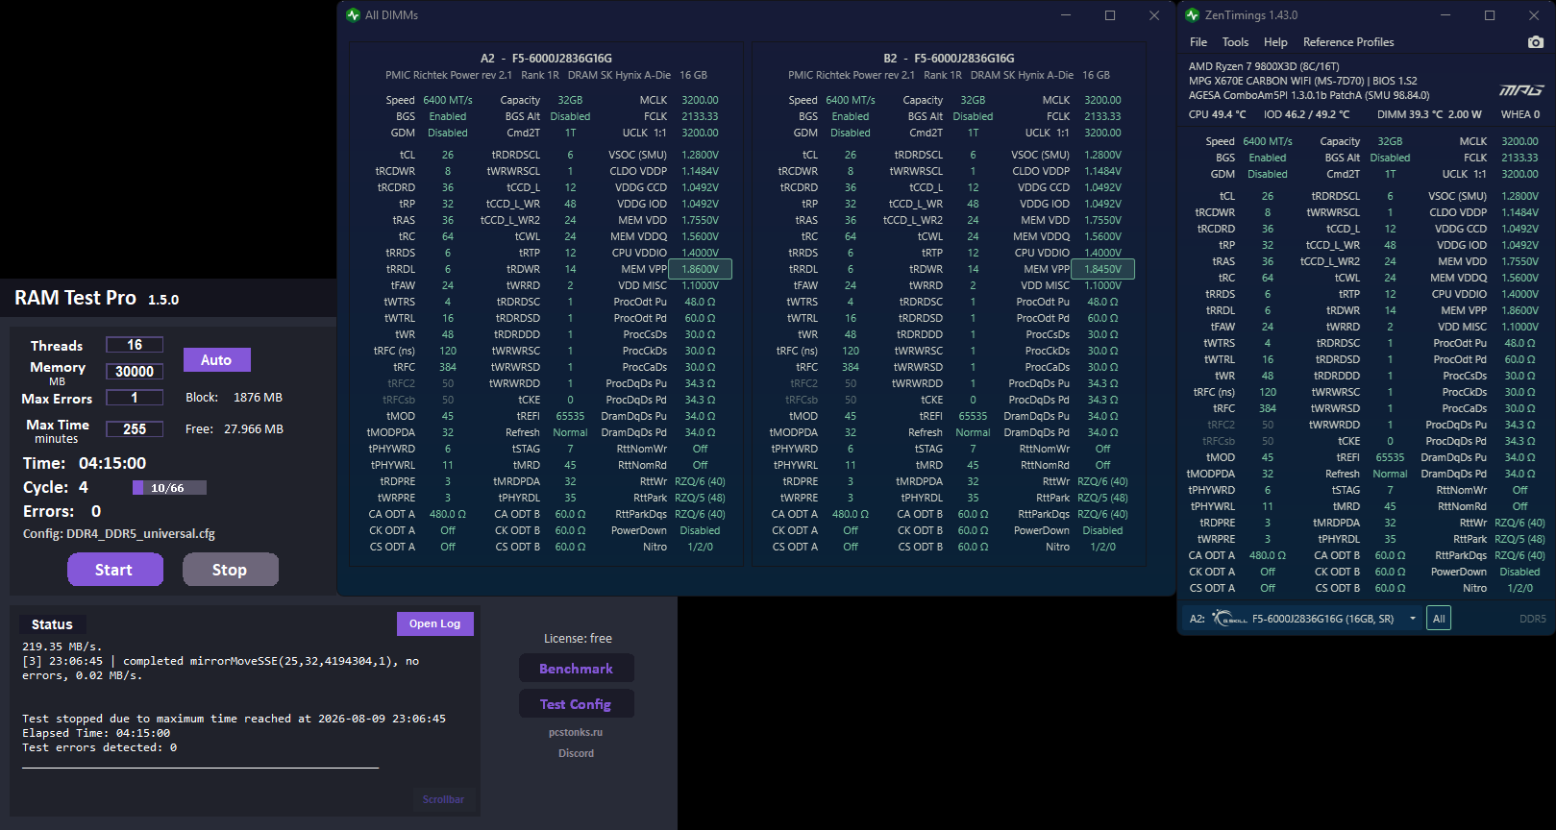
Task: Click the DDR5 label in ZenTimings footer
Action: (1532, 619)
